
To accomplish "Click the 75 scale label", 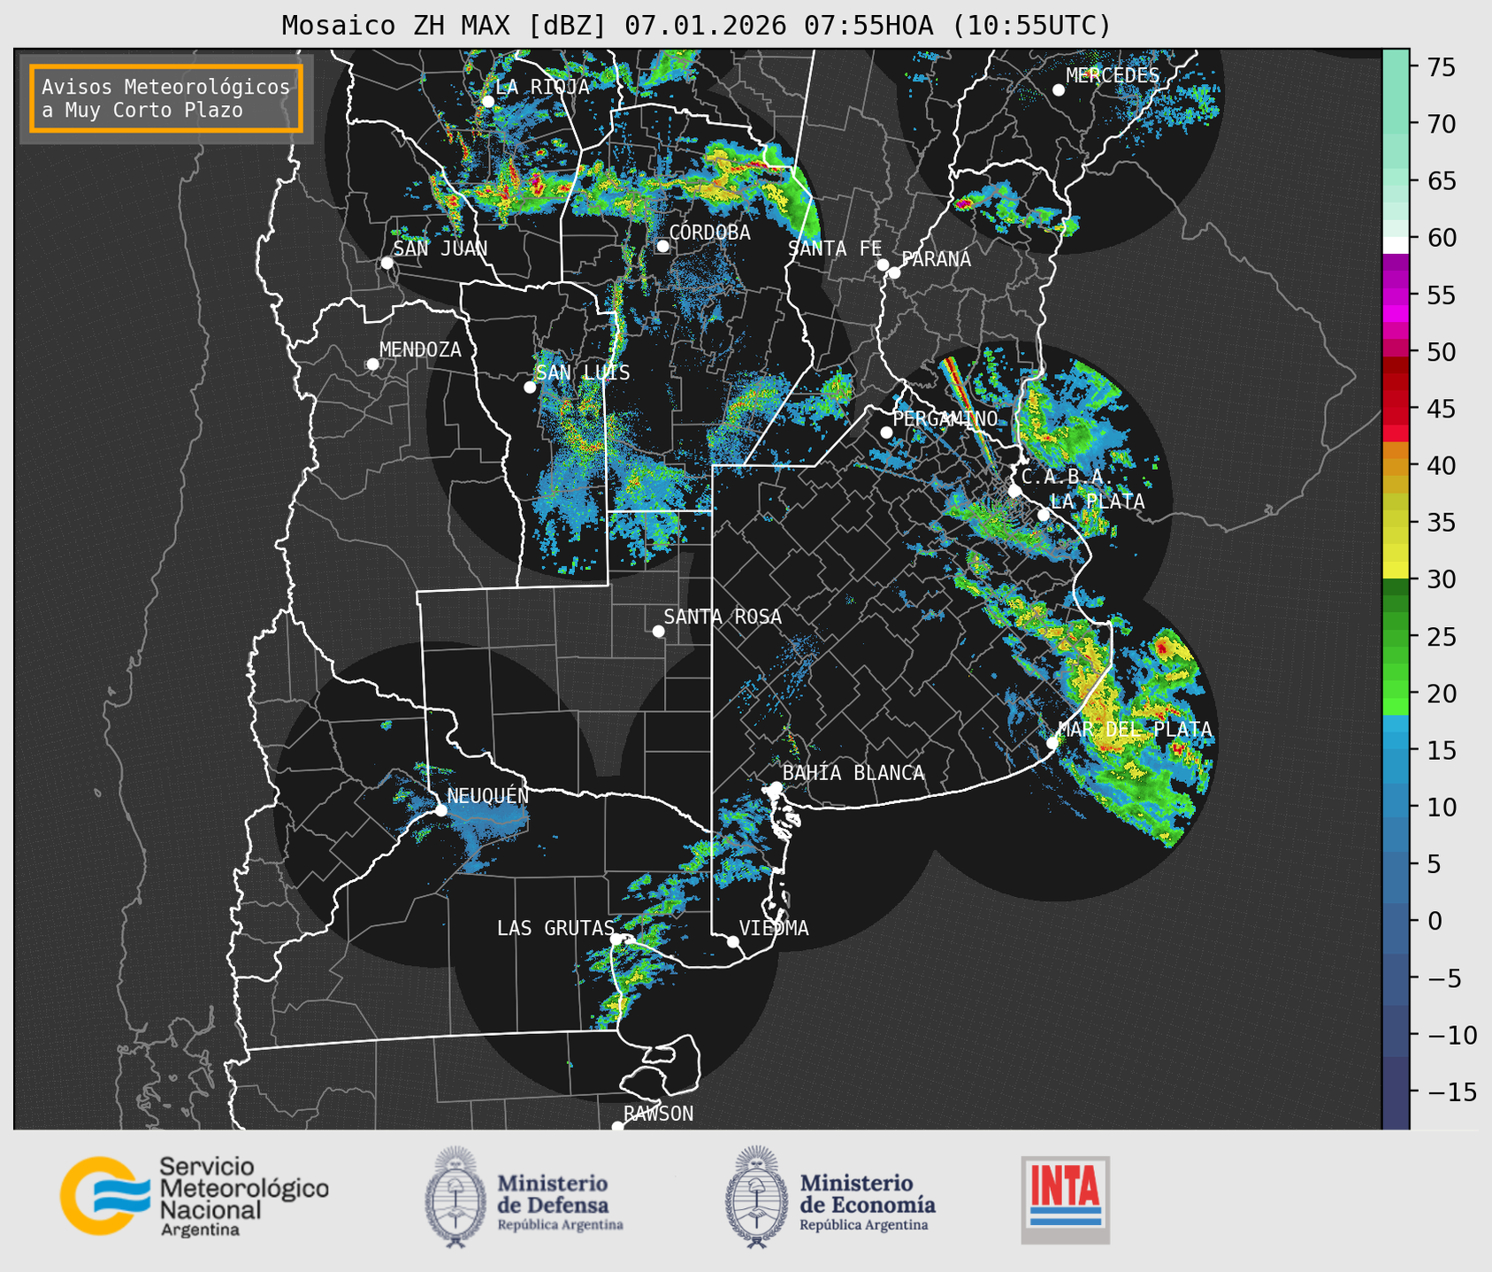I will click(x=1442, y=67).
